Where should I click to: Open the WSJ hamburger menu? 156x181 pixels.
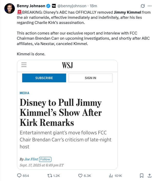coord(24,65)
